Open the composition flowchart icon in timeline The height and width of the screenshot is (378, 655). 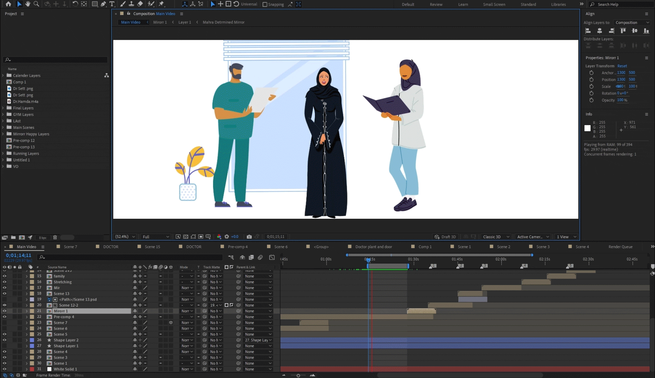[x=231, y=257]
